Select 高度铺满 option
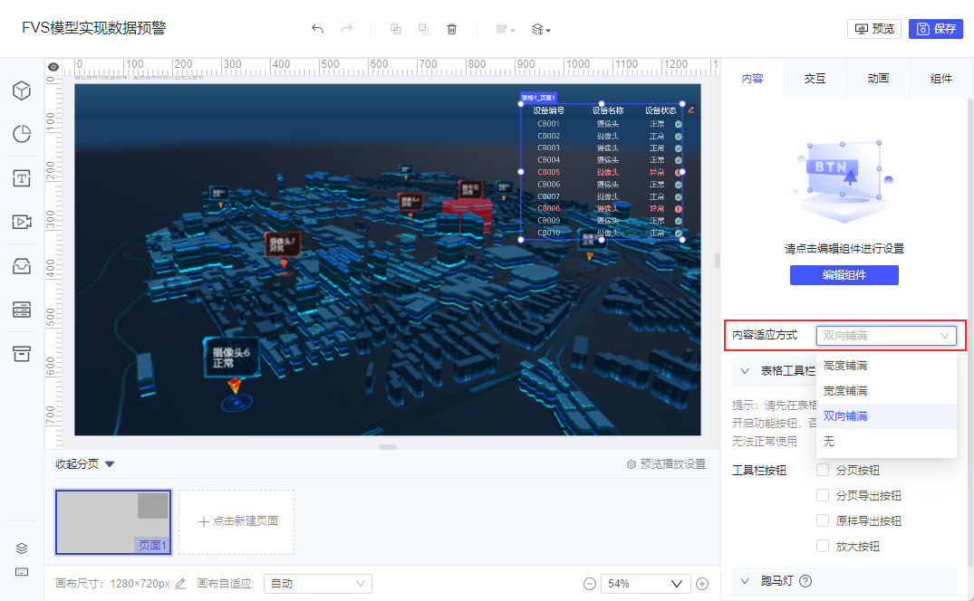Viewport: 974px width, 601px height. (x=886, y=366)
